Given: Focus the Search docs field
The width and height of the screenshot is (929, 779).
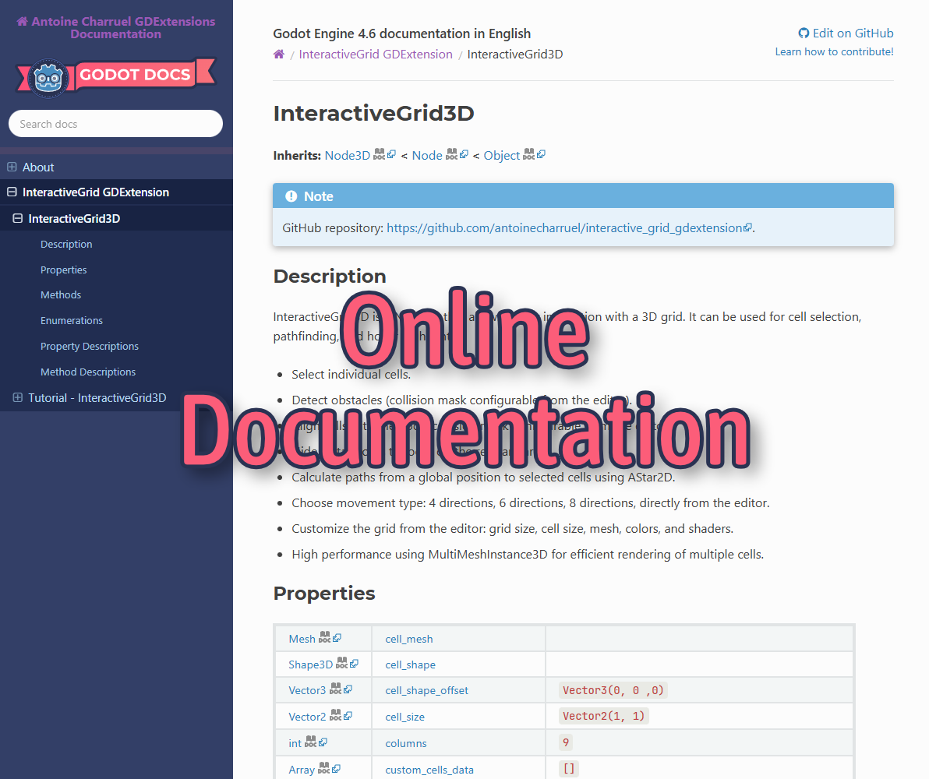Looking at the screenshot, I should click(x=115, y=124).
